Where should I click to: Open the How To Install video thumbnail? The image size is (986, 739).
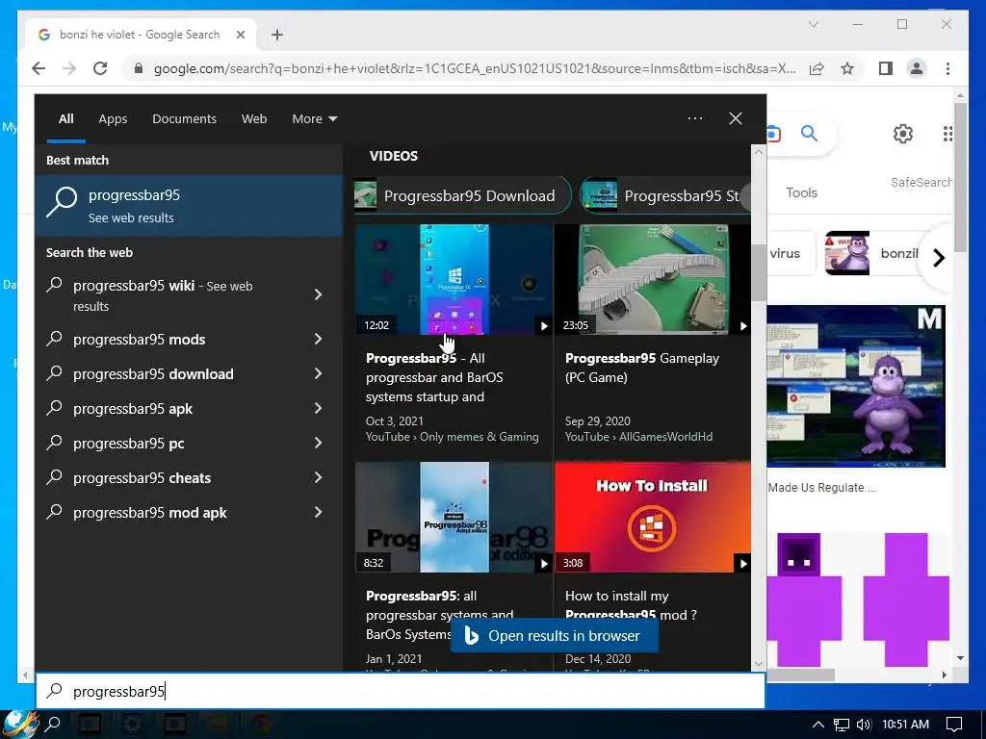point(652,517)
